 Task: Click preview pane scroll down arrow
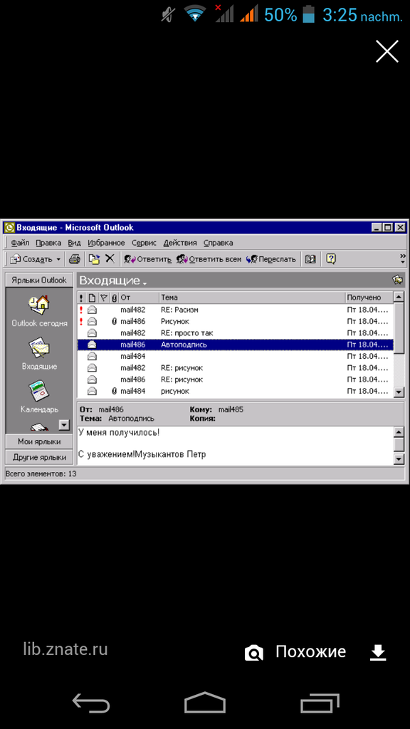point(399,459)
